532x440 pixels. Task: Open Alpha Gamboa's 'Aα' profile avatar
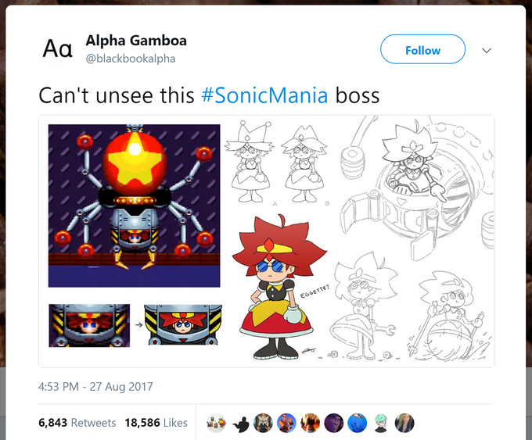pyautogui.click(x=58, y=49)
